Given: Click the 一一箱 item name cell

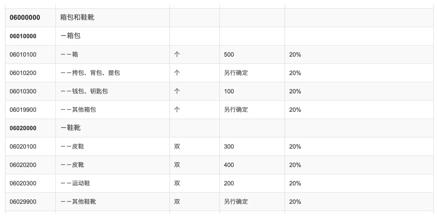Looking at the screenshot, I should (69, 54).
